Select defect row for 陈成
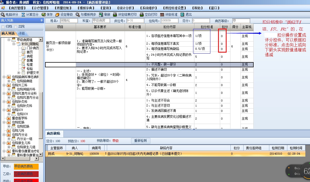Screen dimensions: 310x182 click(175, 154)
